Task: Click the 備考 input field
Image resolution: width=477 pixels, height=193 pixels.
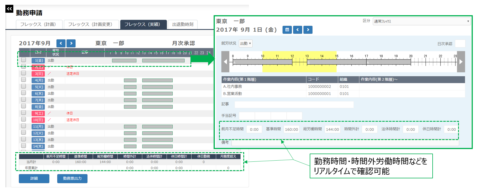Action: (x=345, y=143)
